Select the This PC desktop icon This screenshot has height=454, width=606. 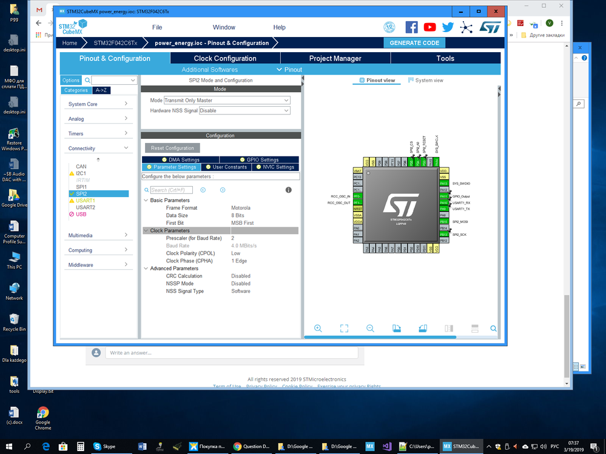[x=15, y=260]
